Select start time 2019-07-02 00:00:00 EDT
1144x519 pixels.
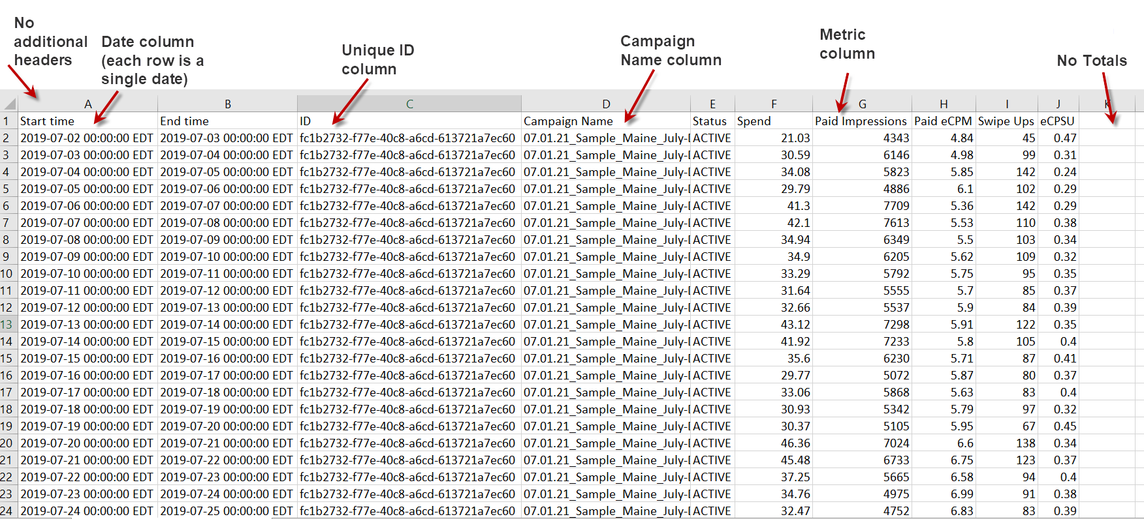(87, 138)
